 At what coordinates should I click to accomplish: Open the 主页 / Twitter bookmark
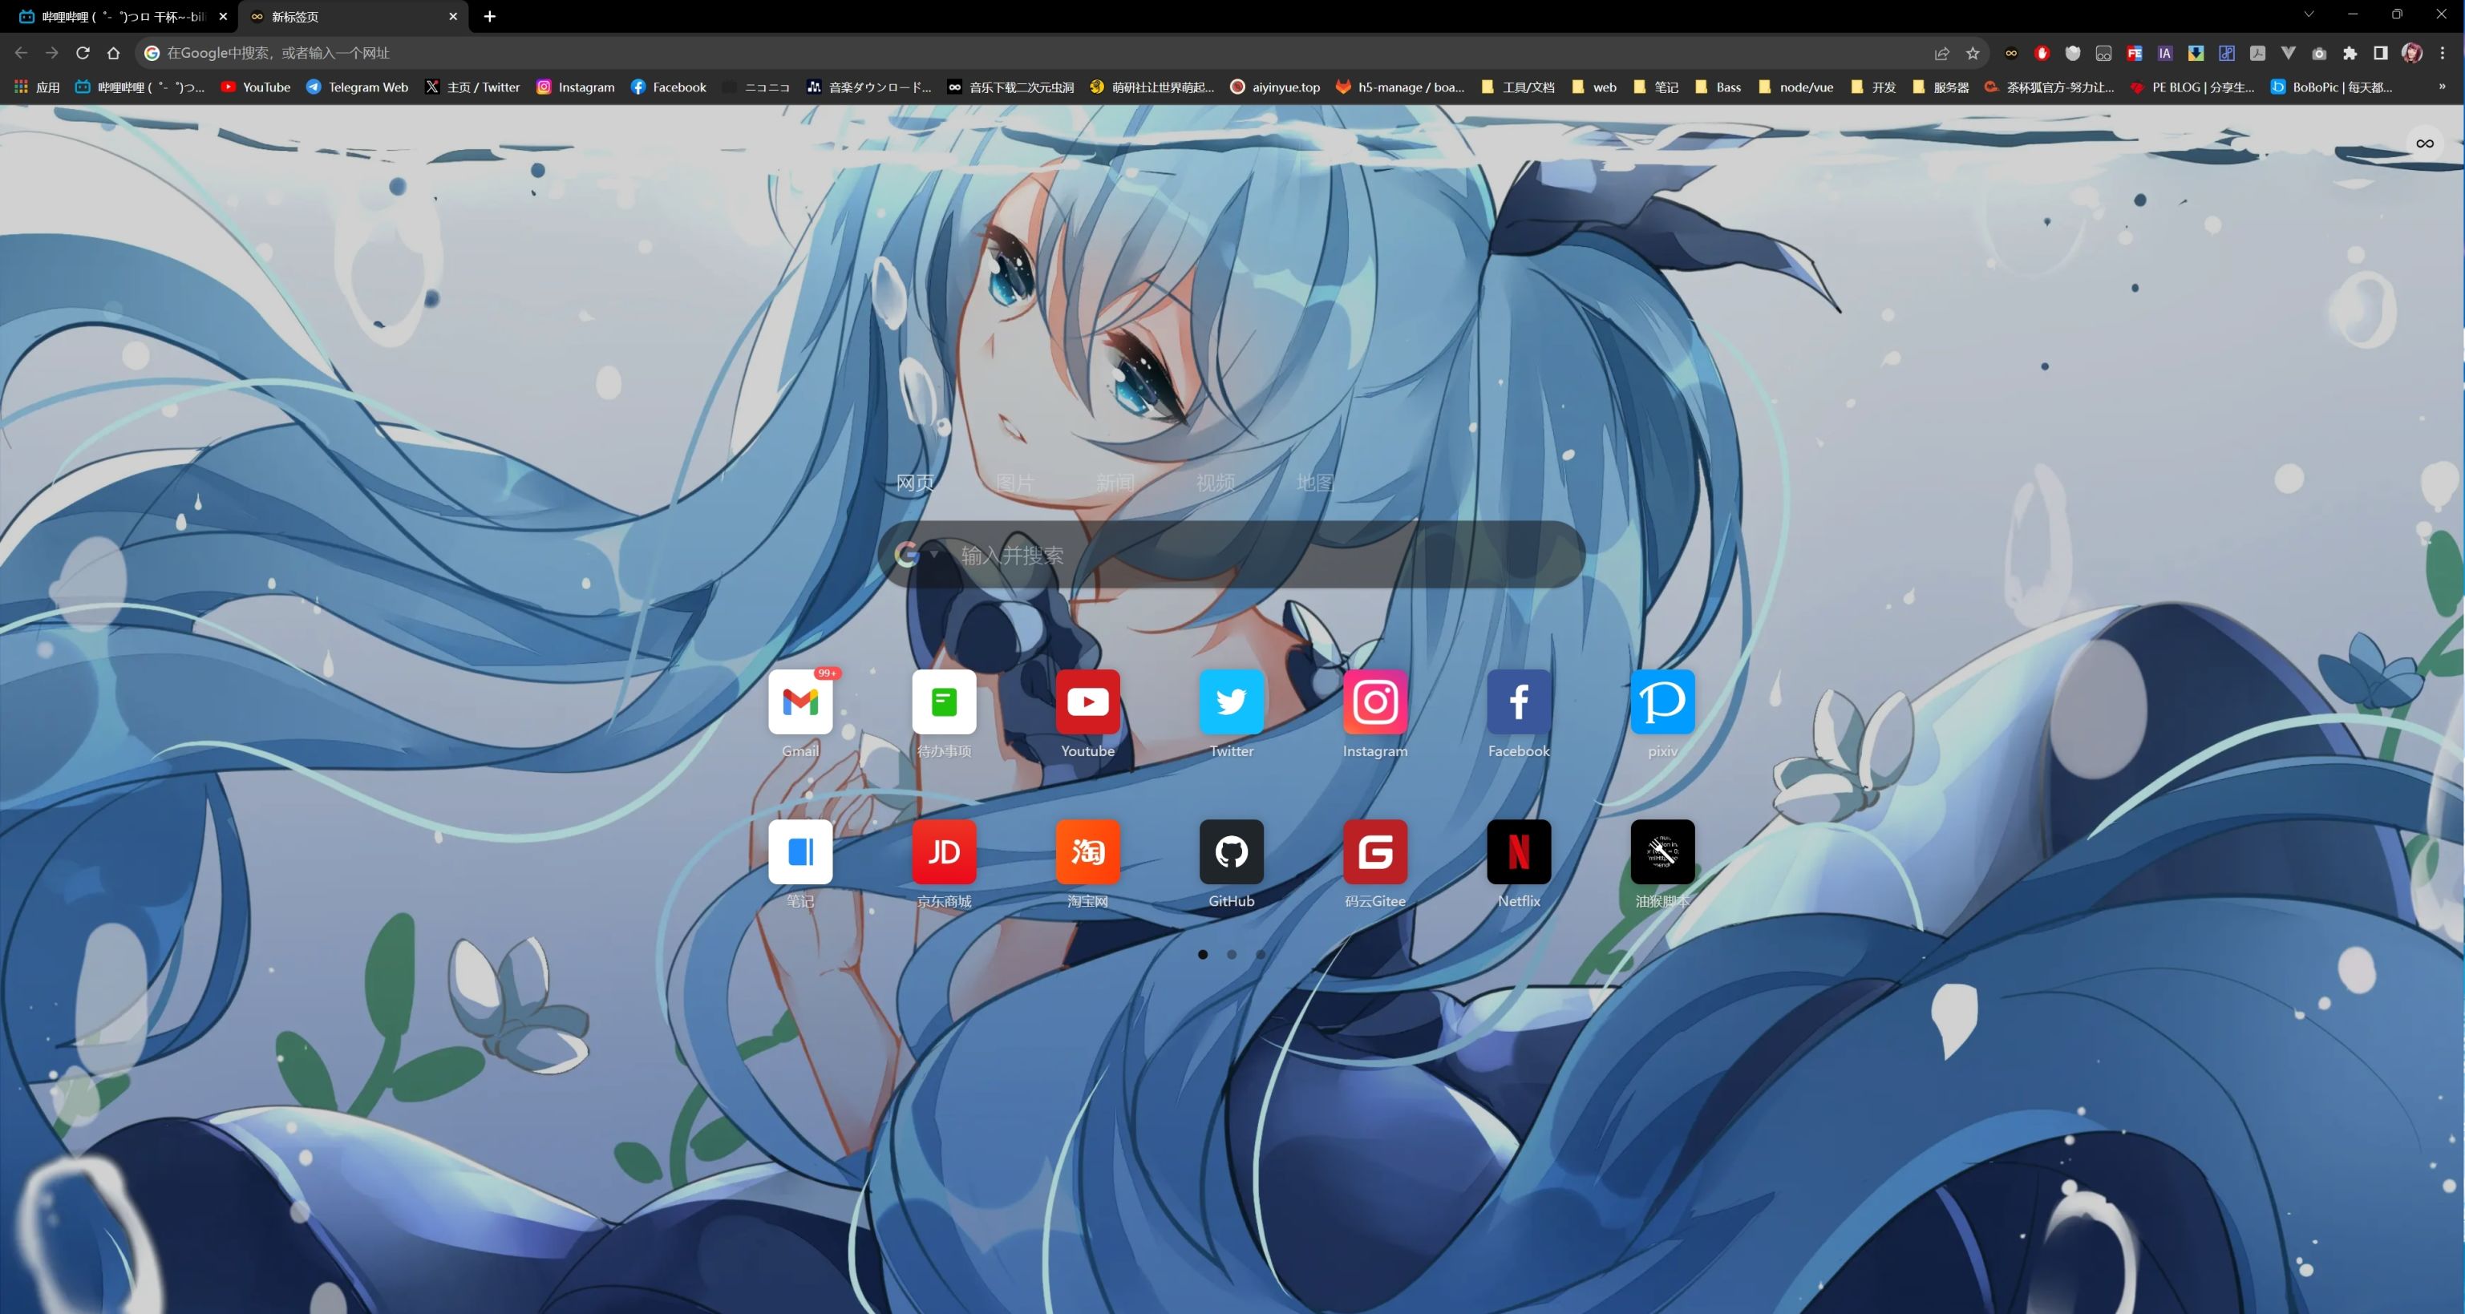click(x=473, y=87)
